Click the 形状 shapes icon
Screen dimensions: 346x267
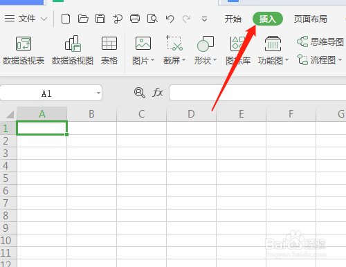[x=206, y=44]
